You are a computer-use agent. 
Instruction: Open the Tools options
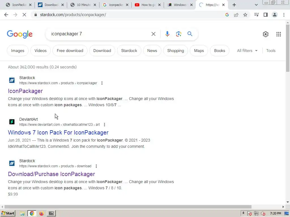pyautogui.click(x=271, y=51)
